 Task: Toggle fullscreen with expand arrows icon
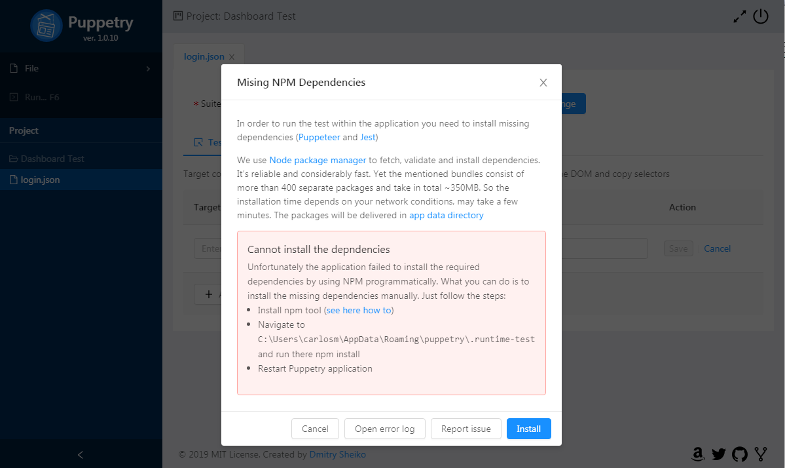tap(739, 16)
